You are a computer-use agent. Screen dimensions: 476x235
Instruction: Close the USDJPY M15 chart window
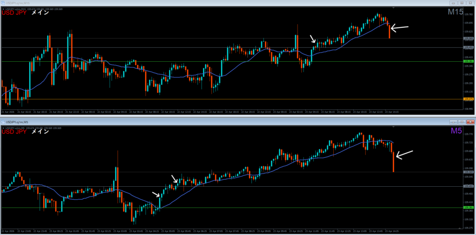470,3
